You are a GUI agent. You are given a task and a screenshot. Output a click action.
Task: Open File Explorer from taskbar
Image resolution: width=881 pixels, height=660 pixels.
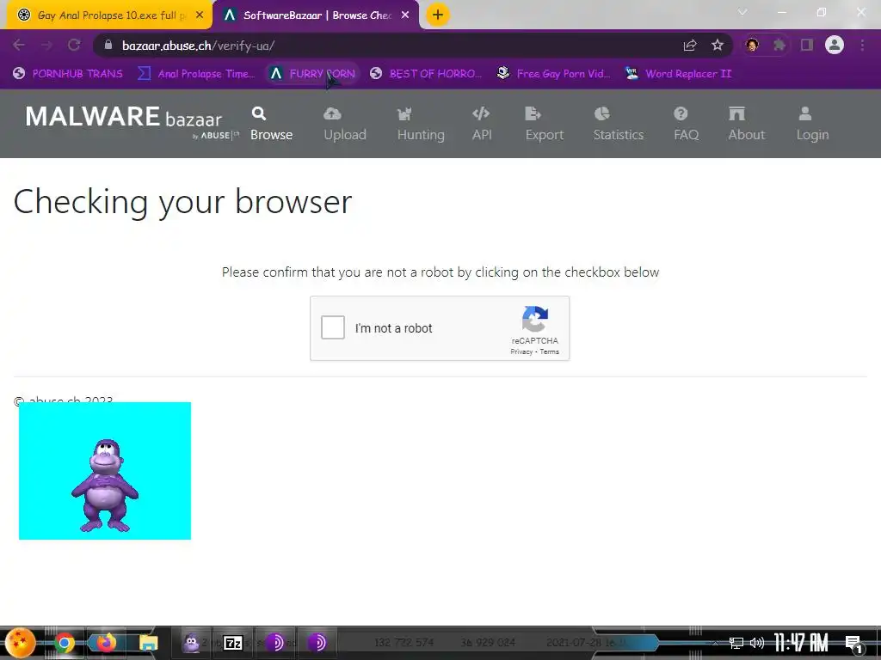pyautogui.click(x=148, y=643)
